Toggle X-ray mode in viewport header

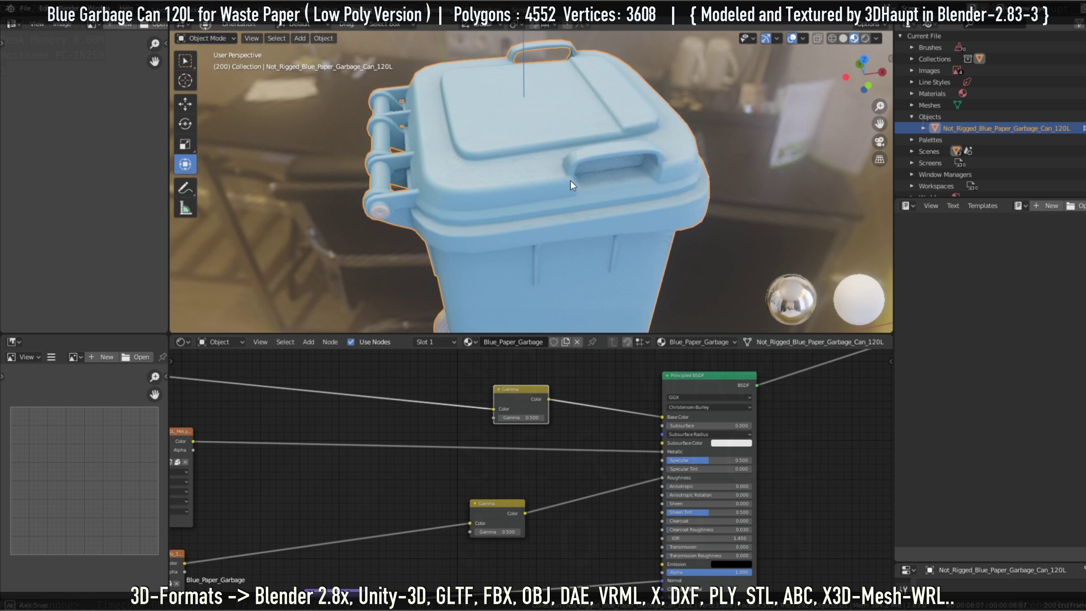tap(817, 38)
